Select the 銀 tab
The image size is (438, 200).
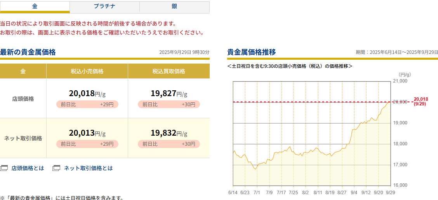tap(174, 7)
